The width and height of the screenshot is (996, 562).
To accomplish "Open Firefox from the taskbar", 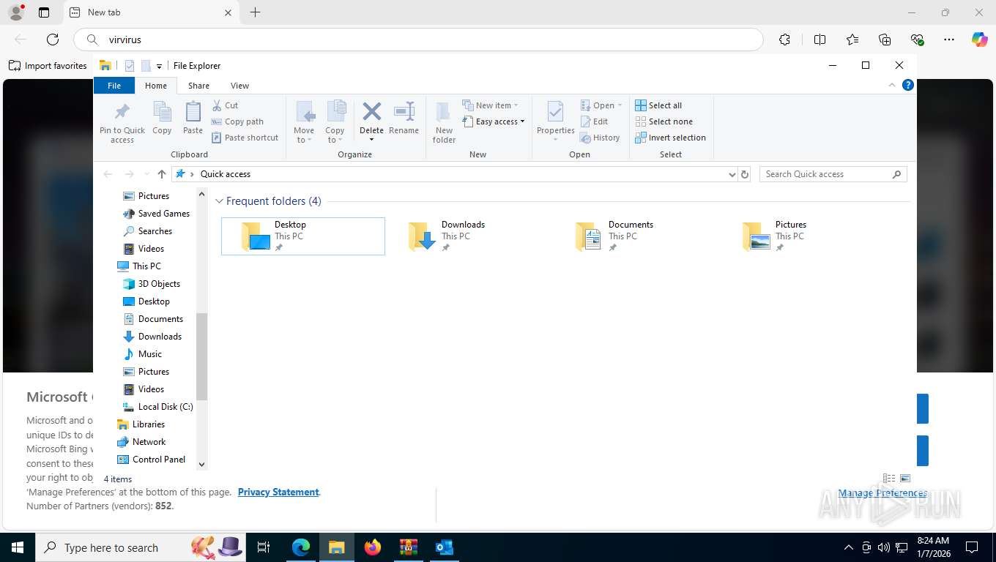I will pyautogui.click(x=373, y=547).
